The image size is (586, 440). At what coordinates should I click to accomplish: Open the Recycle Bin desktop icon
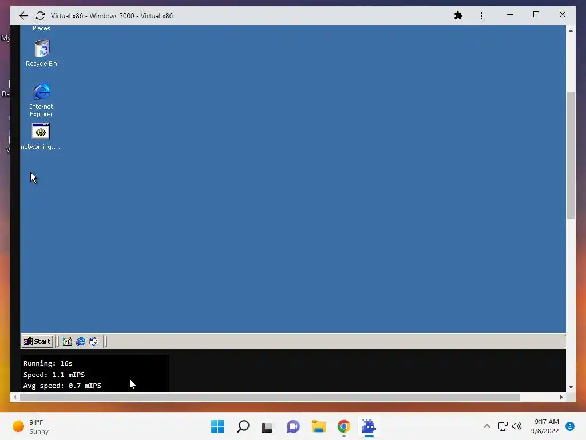pyautogui.click(x=41, y=53)
